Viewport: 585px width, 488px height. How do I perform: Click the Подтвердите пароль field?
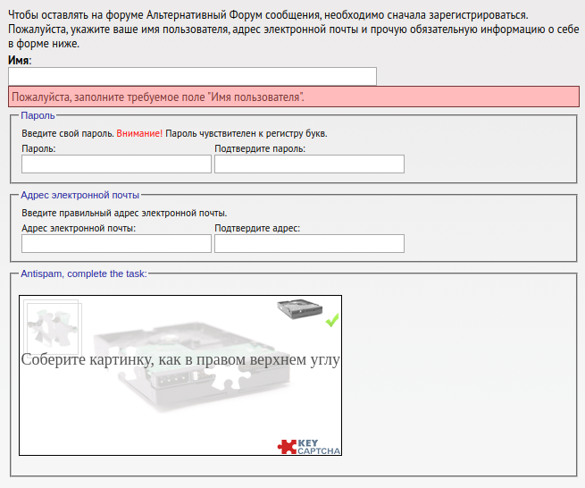[309, 164]
